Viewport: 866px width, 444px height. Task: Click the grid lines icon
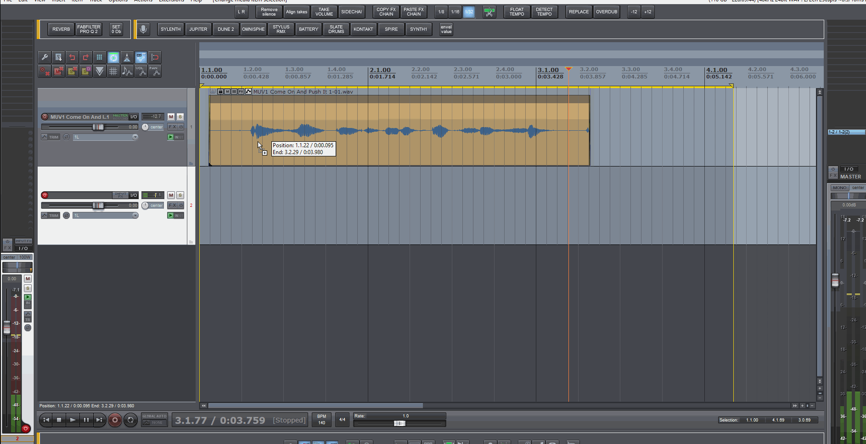[113, 71]
